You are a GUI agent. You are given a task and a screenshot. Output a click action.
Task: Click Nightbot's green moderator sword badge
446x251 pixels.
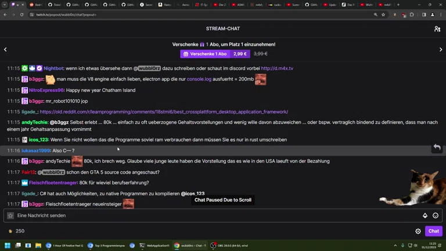(25, 69)
